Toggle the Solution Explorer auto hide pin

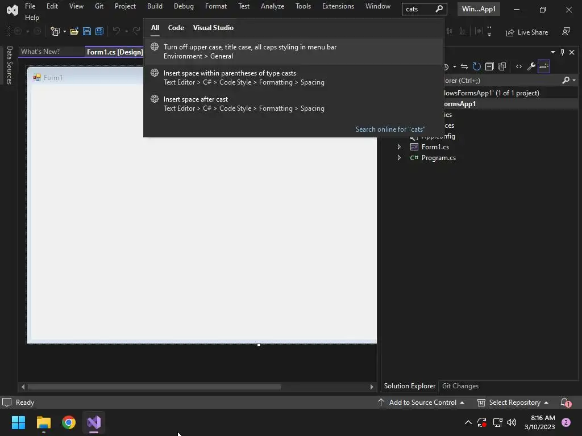pyautogui.click(x=562, y=52)
